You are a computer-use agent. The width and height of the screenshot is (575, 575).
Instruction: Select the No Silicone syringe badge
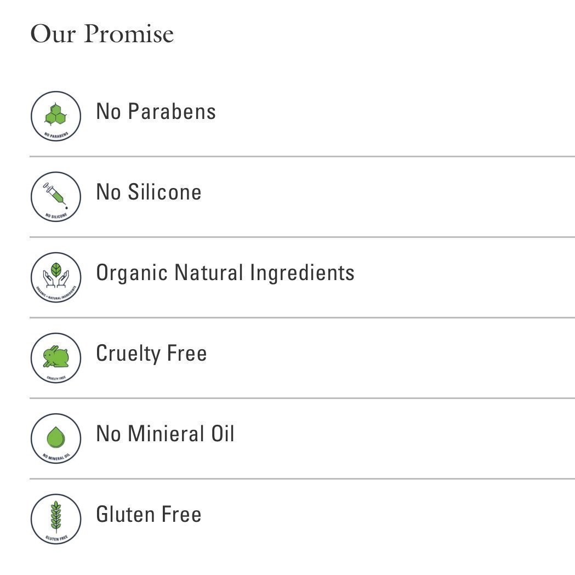56,197
